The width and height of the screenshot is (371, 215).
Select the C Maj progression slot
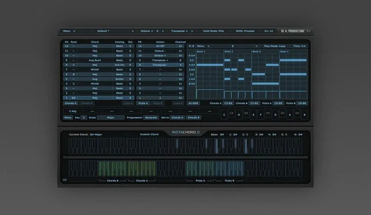[73, 111]
